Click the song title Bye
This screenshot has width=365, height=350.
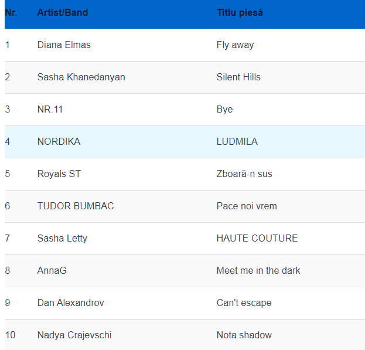224,110
